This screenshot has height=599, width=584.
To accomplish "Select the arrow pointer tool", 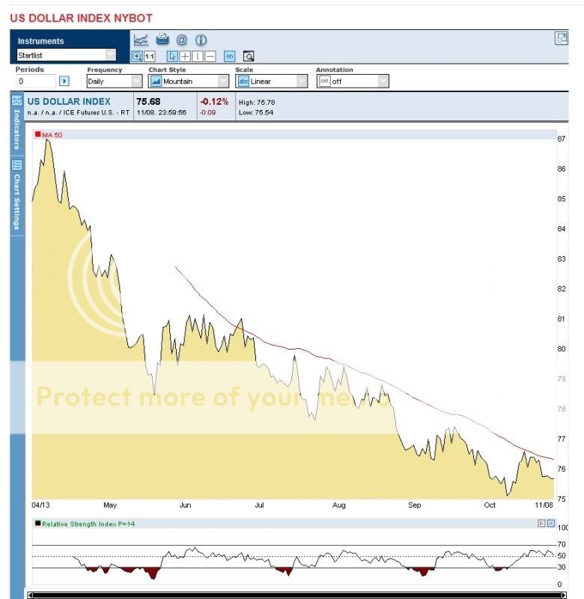I will pyautogui.click(x=172, y=56).
